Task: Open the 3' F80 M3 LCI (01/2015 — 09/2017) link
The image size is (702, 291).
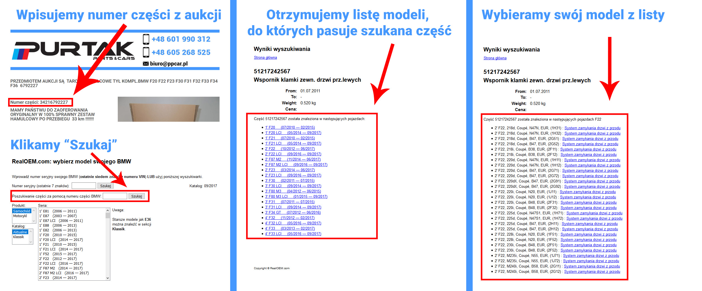Action: click(296, 196)
